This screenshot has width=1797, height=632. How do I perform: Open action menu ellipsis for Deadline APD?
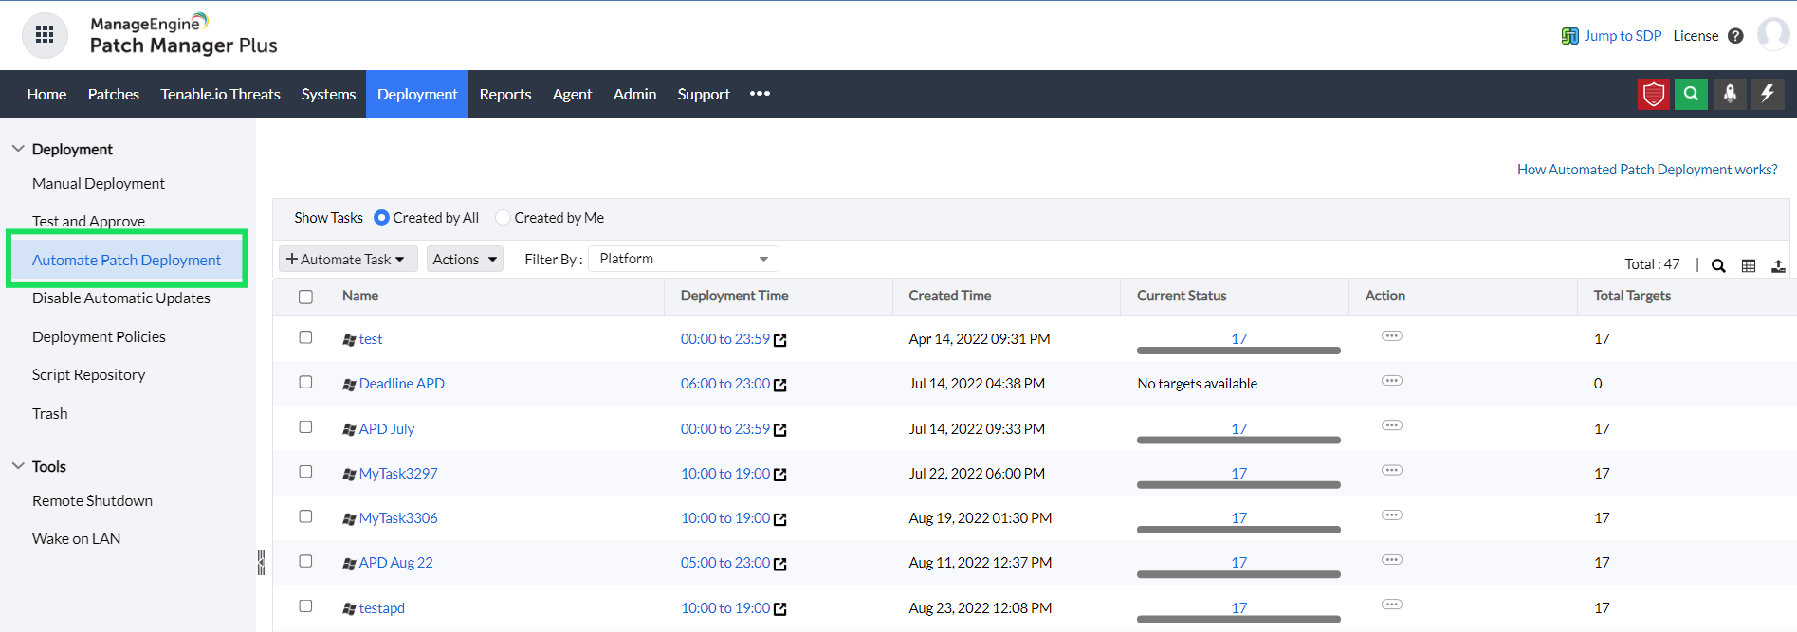point(1391,381)
